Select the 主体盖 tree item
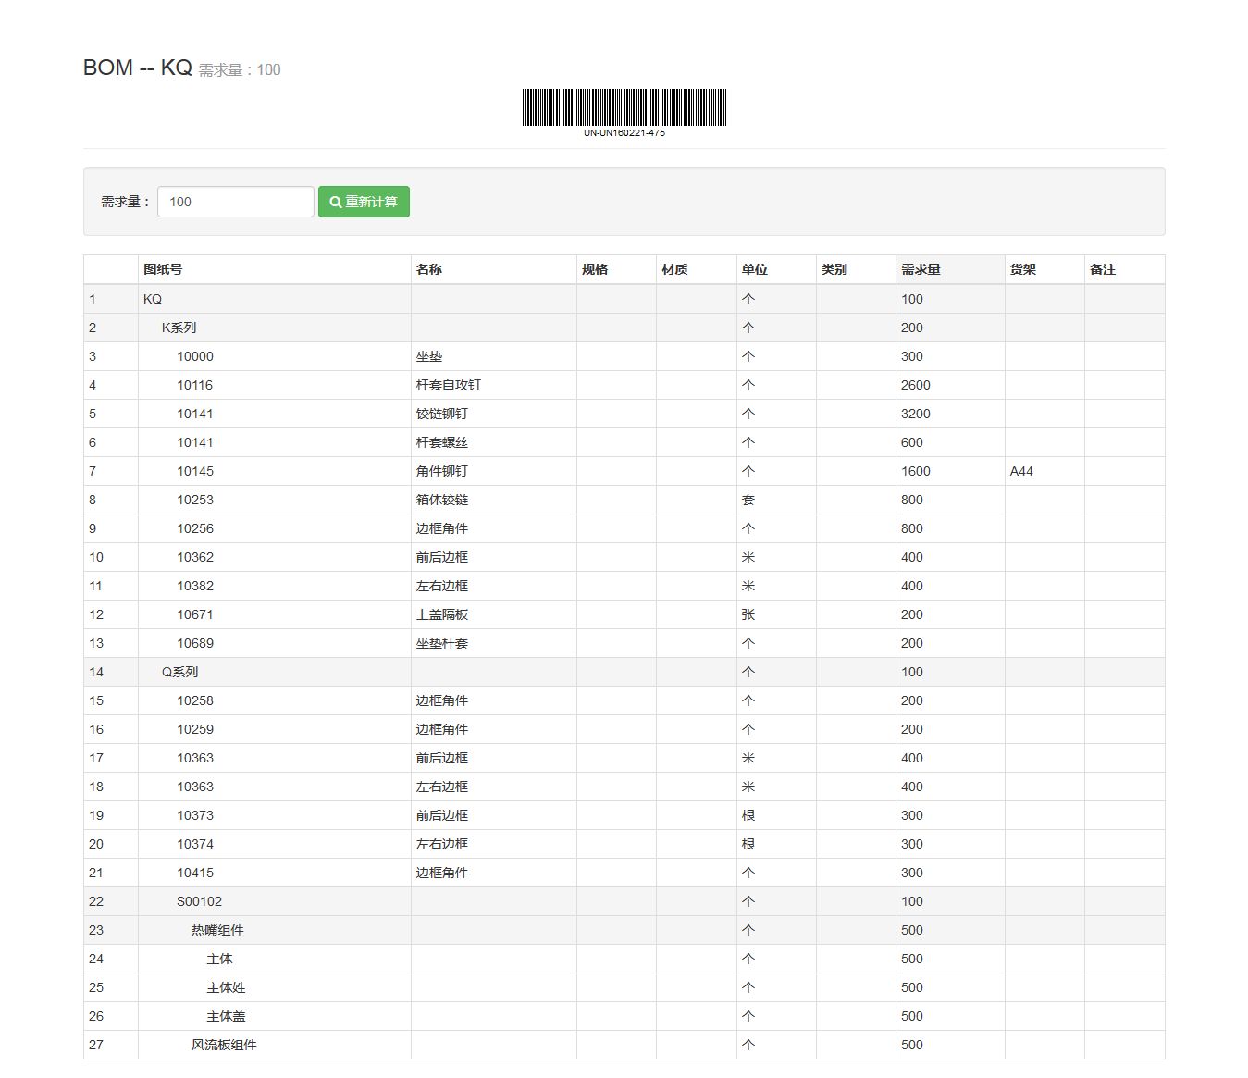Image resolution: width=1248 pixels, height=1078 pixels. pyautogui.click(x=226, y=1016)
